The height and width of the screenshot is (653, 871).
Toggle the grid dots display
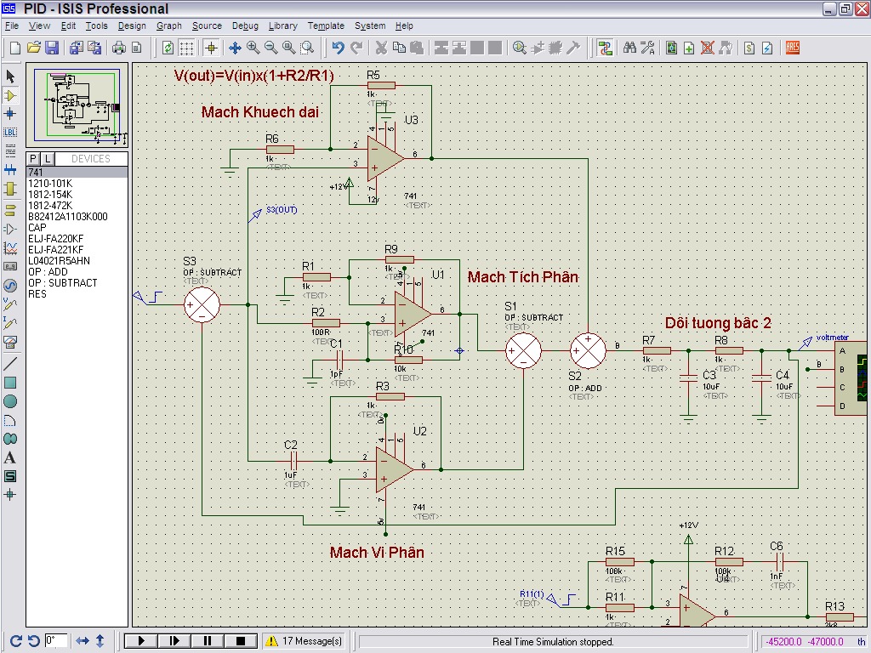point(186,48)
